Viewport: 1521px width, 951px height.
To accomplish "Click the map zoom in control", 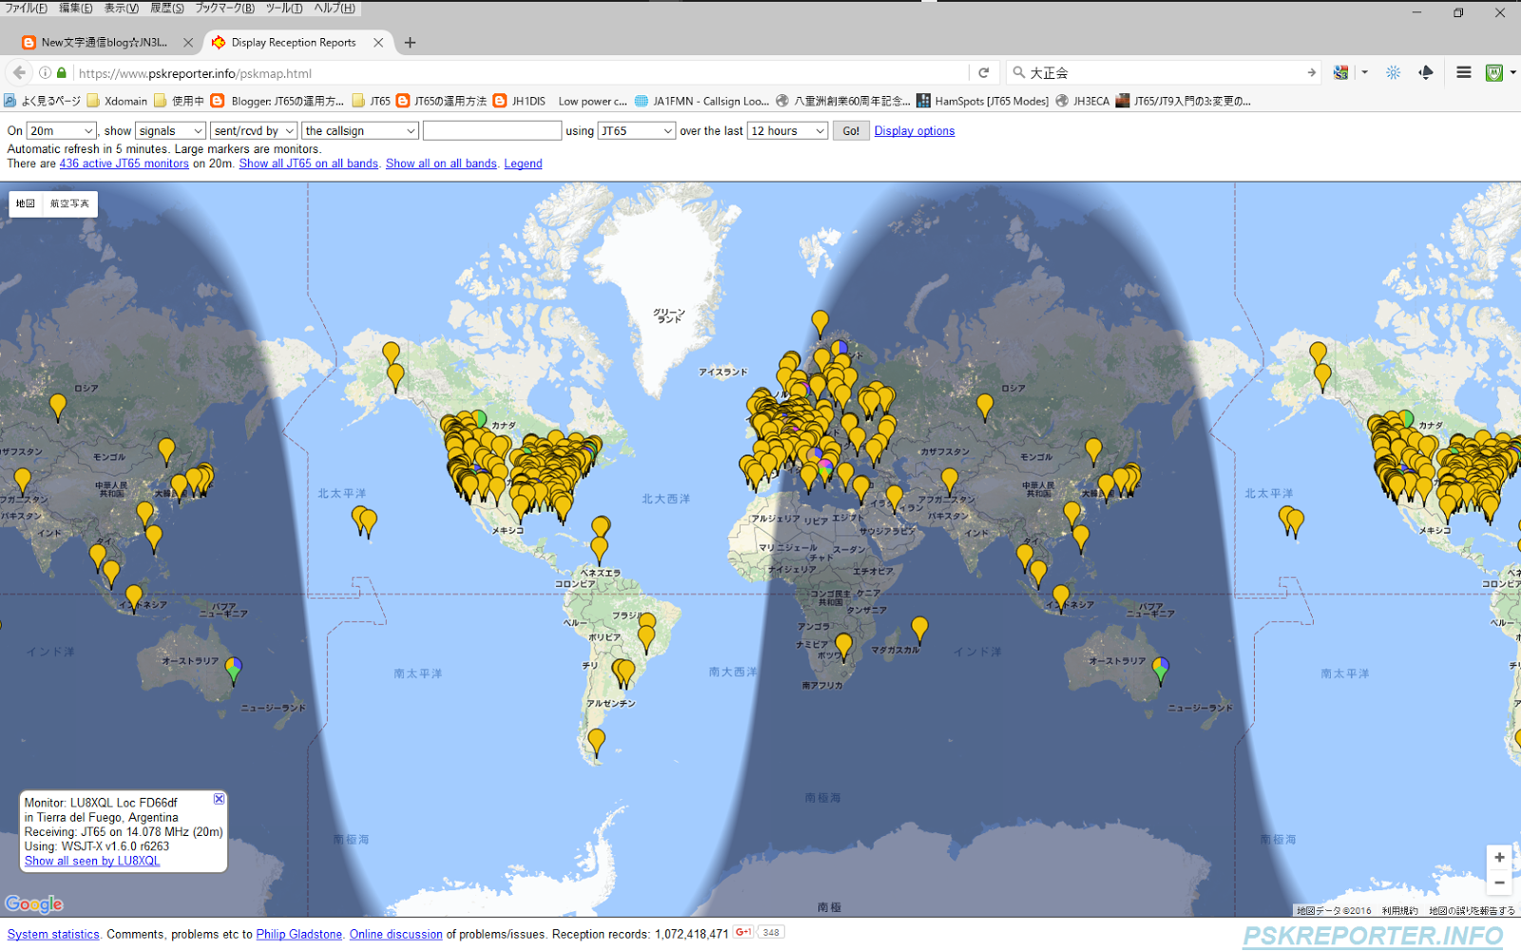I will click(x=1499, y=856).
